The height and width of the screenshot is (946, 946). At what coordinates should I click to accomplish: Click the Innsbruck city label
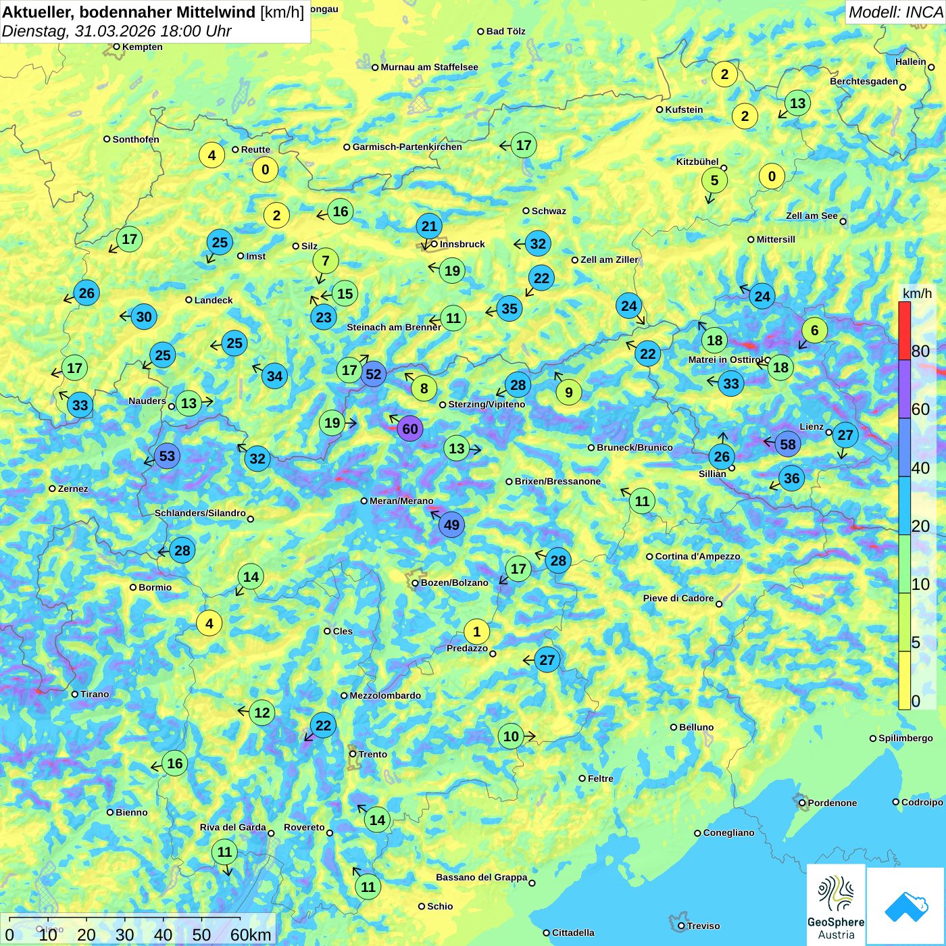[462, 244]
